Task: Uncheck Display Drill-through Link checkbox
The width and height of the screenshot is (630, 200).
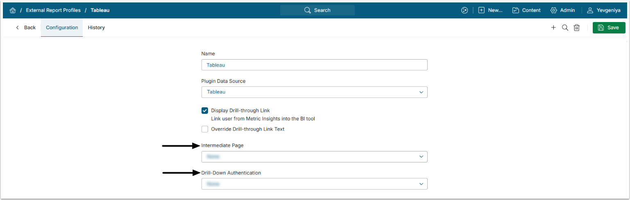Action: [x=205, y=111]
